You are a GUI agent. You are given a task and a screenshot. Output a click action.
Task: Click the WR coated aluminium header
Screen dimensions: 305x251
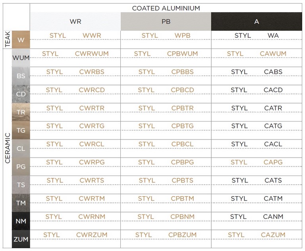[x=75, y=21]
